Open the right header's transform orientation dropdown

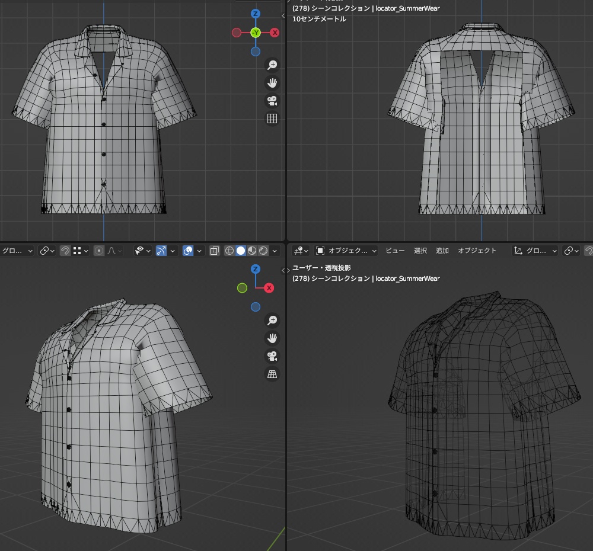[x=535, y=251]
